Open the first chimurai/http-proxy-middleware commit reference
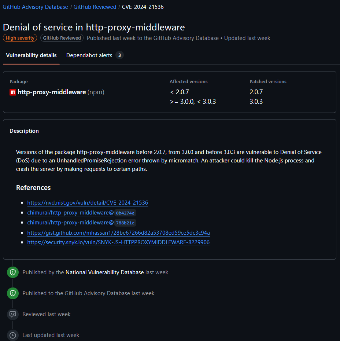The width and height of the screenshot is (340, 341). pyautogui.click(x=70, y=212)
